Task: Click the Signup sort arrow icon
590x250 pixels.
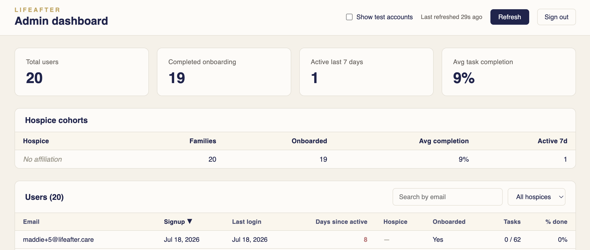Action: [190, 221]
